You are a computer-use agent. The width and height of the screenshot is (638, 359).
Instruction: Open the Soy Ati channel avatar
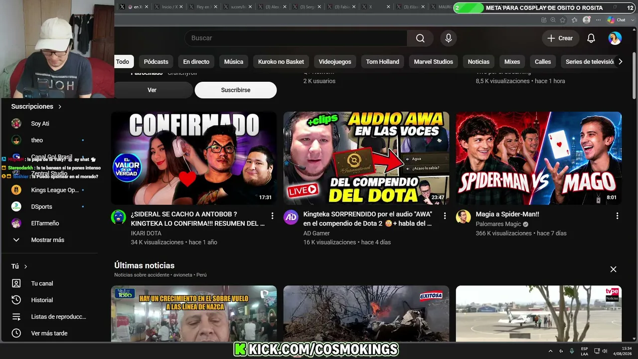16,124
